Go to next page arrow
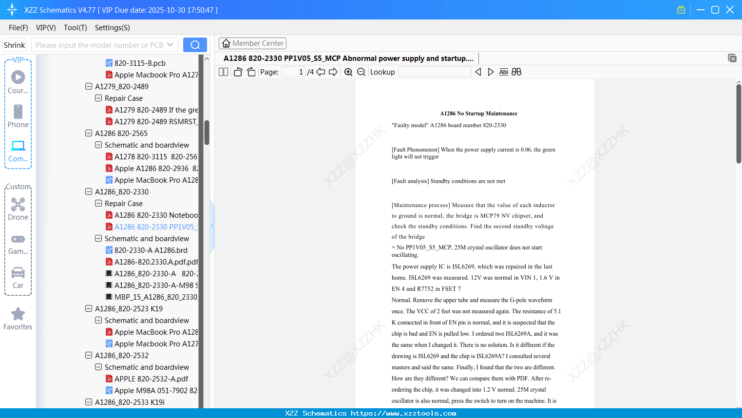This screenshot has height=418, width=742. pyautogui.click(x=333, y=72)
